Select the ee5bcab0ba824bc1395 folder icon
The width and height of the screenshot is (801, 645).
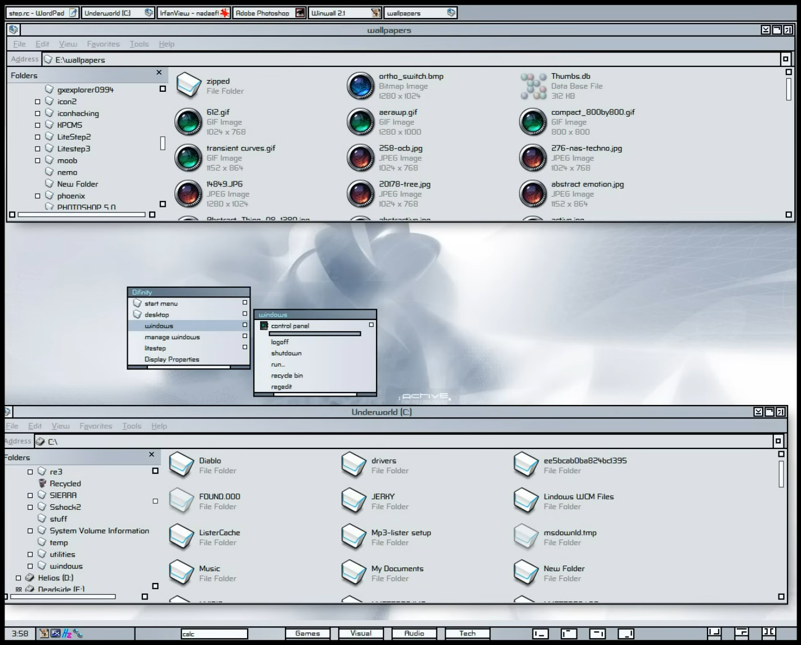coord(526,465)
